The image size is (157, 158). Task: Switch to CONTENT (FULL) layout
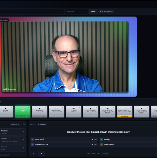point(125,111)
